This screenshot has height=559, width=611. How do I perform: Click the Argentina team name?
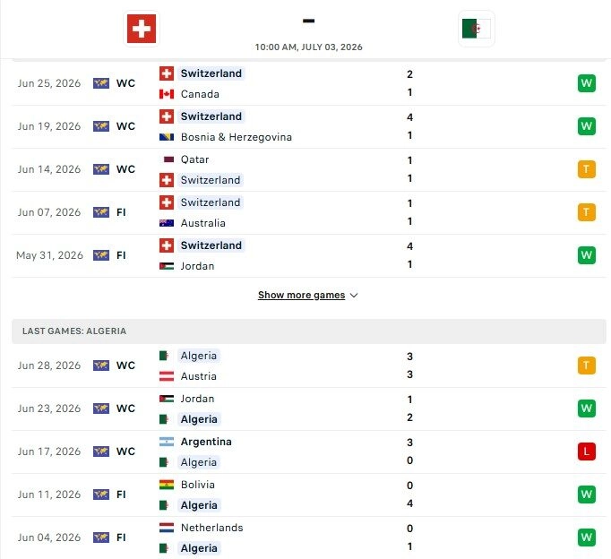point(206,442)
